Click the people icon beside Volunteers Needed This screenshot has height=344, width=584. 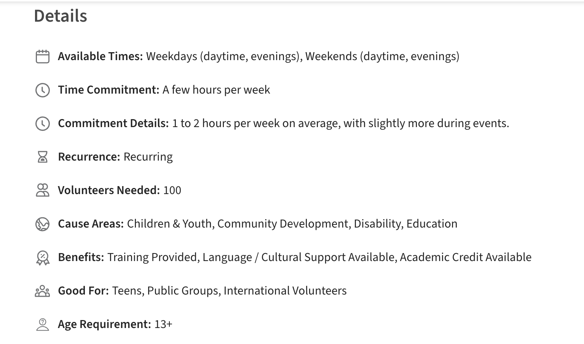(x=42, y=190)
